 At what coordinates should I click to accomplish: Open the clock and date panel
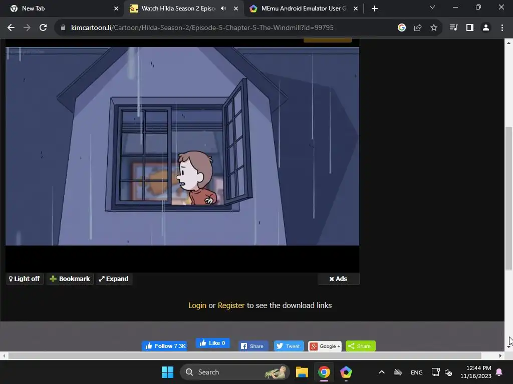click(x=476, y=372)
